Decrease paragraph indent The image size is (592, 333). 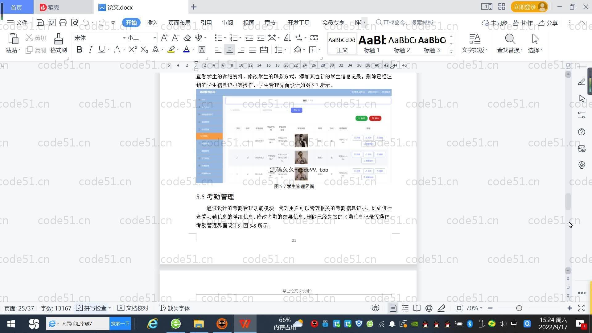tap(249, 38)
